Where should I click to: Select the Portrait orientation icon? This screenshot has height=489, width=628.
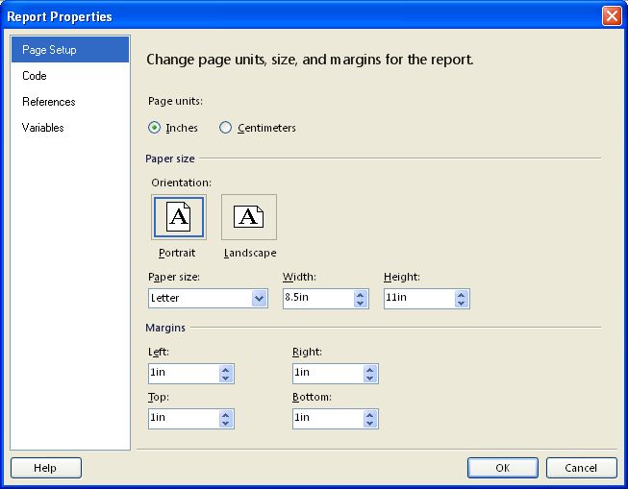tap(178, 217)
